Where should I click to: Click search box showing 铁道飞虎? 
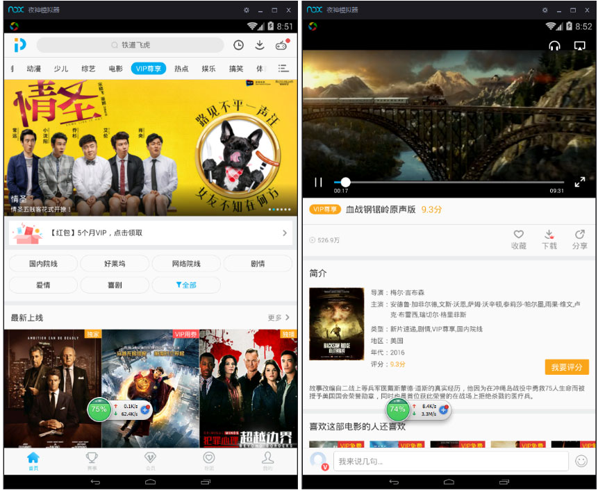[x=131, y=45]
